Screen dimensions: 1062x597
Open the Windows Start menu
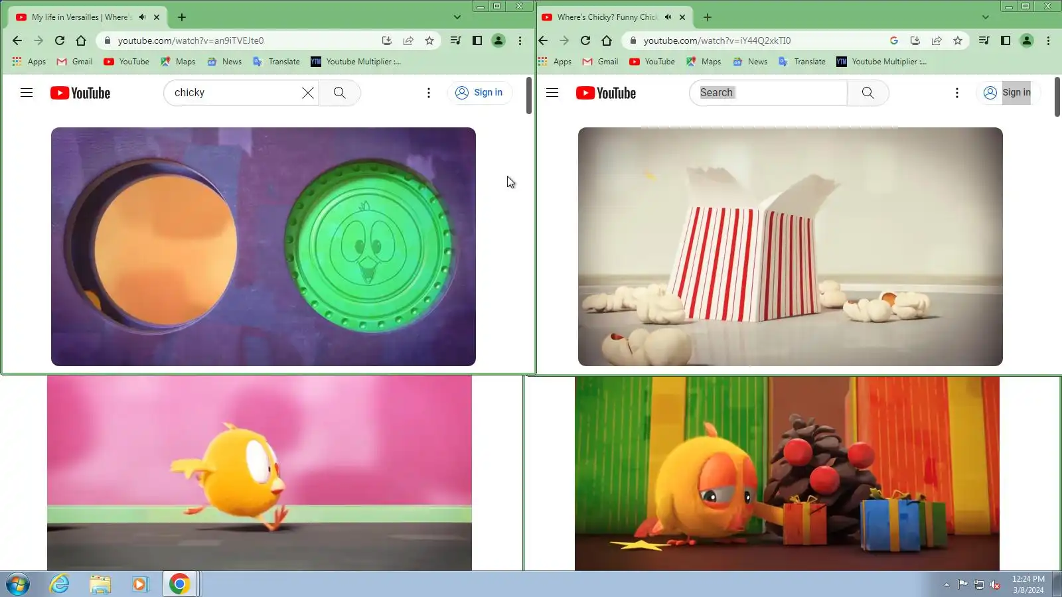(x=18, y=584)
